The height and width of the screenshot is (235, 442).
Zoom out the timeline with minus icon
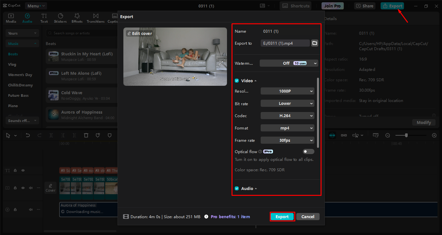[388, 135]
